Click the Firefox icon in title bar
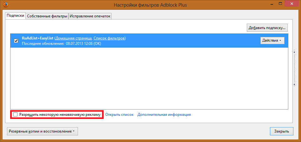This screenshot has width=301, height=142. click(5, 4)
